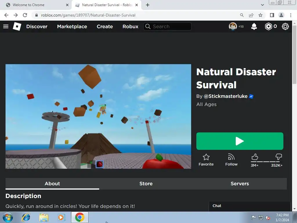Click the verified badge beside Stickmasterluke

[x=251, y=96]
